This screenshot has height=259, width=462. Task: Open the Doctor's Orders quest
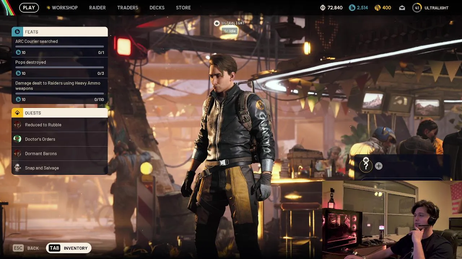[60, 139]
